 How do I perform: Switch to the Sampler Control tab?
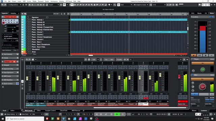pos(50,111)
